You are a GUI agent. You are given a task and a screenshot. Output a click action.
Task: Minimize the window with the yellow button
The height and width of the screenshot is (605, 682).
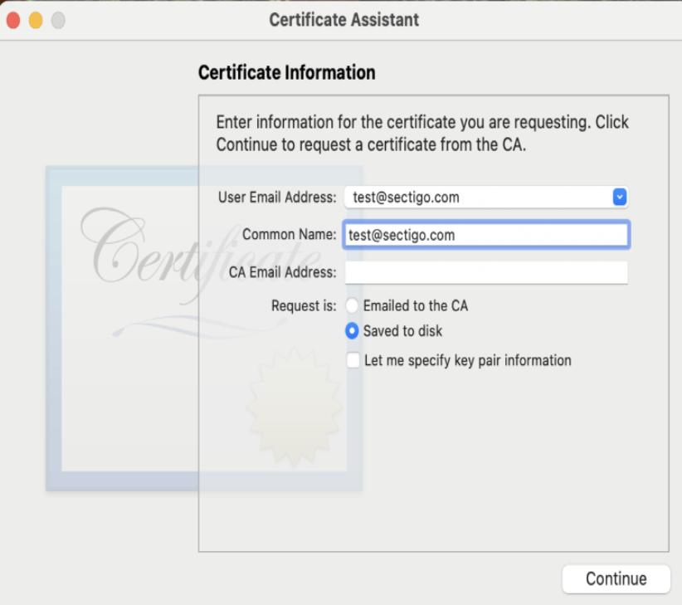(x=36, y=21)
